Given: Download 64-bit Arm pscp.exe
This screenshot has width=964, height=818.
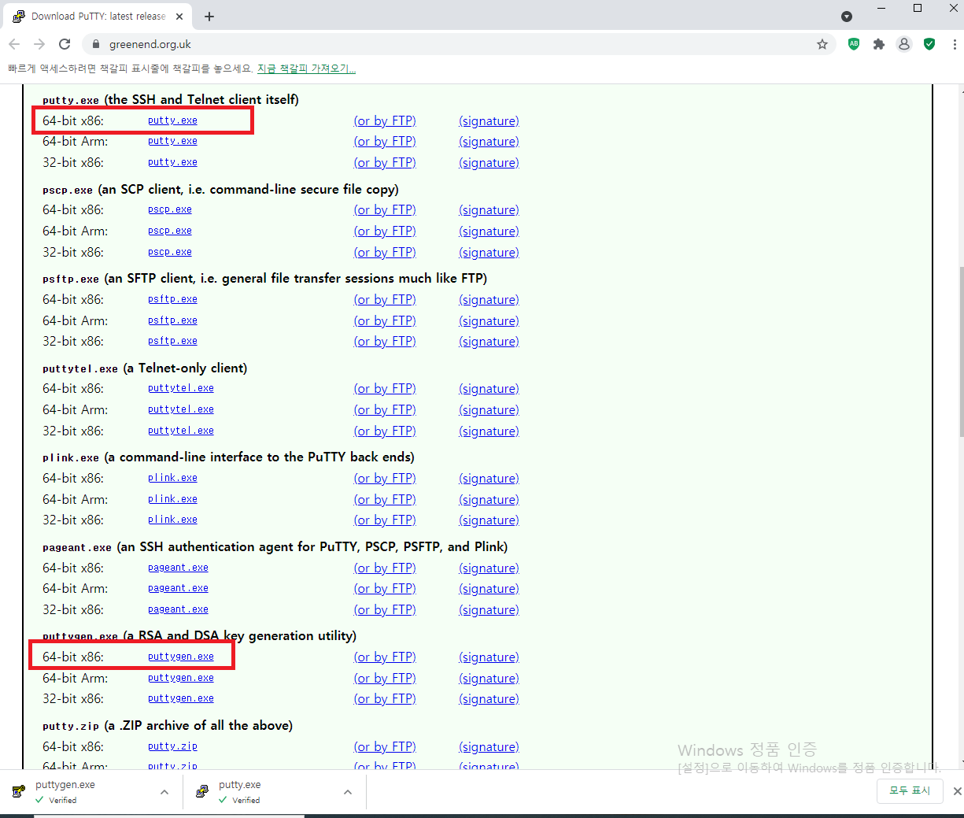Looking at the screenshot, I should (x=170, y=231).
